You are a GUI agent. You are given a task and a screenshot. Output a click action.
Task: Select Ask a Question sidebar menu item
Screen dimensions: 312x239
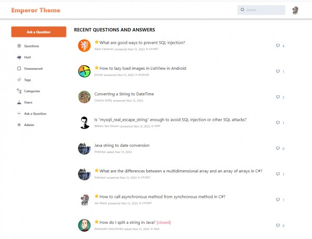[35, 114]
